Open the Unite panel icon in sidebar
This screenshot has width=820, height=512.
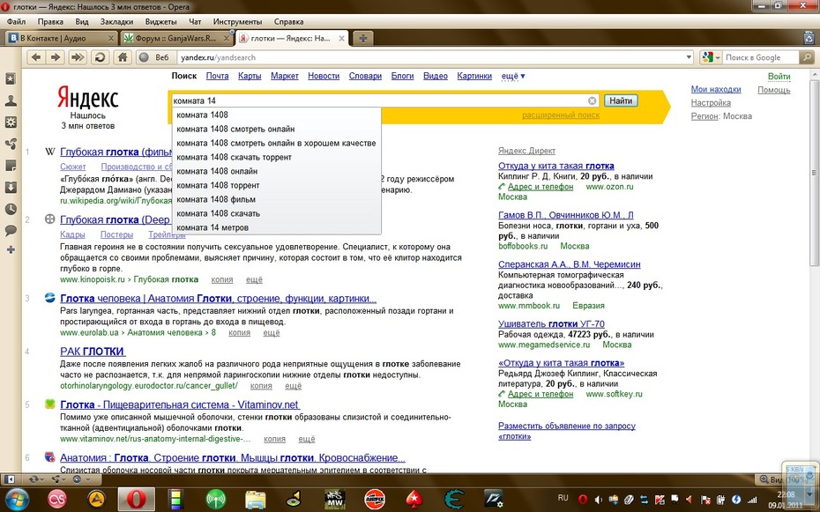pyautogui.click(x=11, y=145)
